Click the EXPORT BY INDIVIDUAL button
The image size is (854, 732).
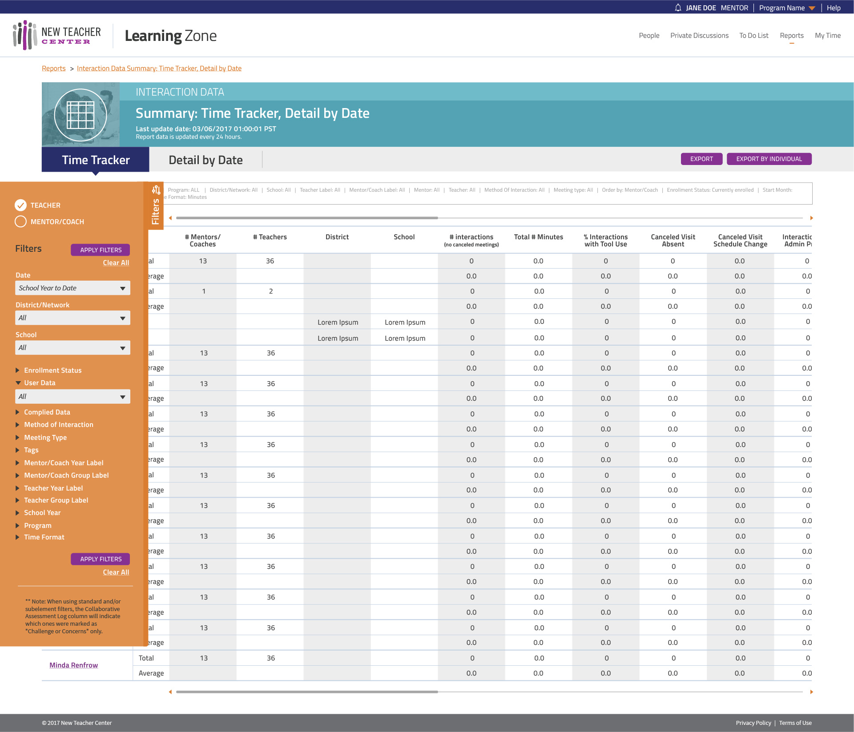tap(769, 159)
